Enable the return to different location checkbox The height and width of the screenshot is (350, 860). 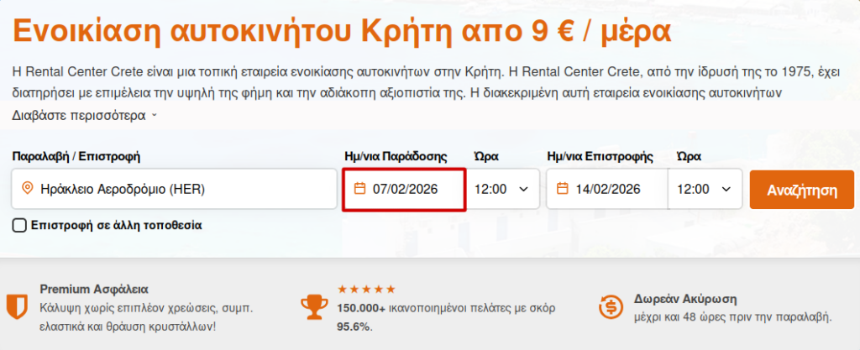(x=20, y=225)
